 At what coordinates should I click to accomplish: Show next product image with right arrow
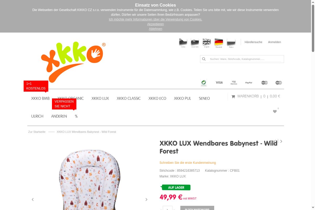[146, 199]
